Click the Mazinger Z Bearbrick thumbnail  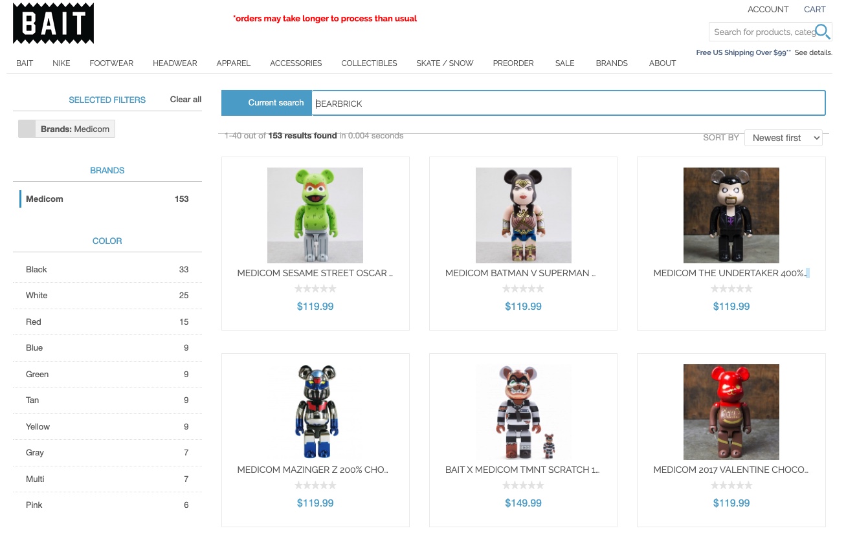click(x=315, y=412)
